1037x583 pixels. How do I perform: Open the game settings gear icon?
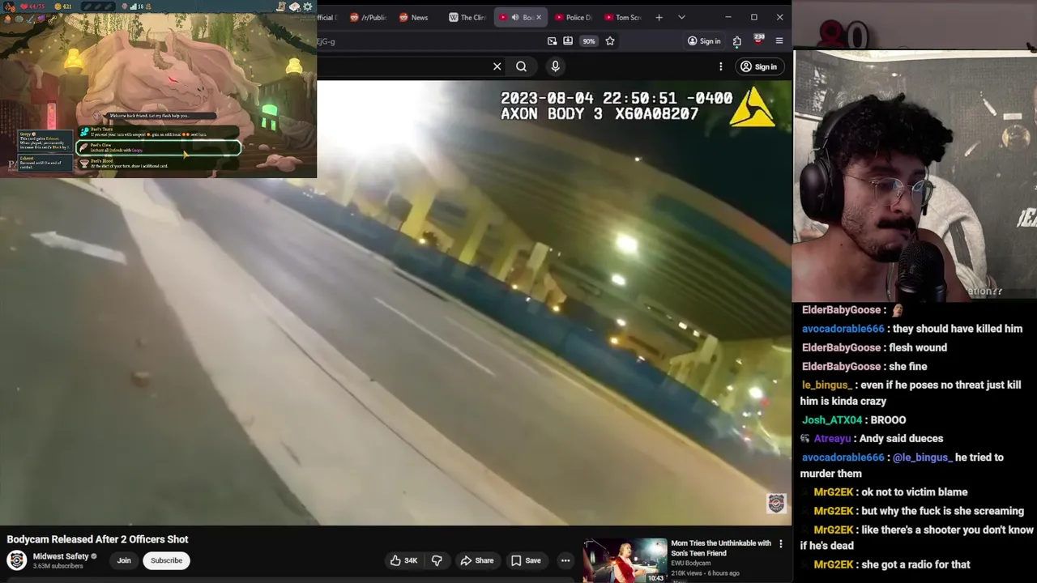tap(308, 6)
